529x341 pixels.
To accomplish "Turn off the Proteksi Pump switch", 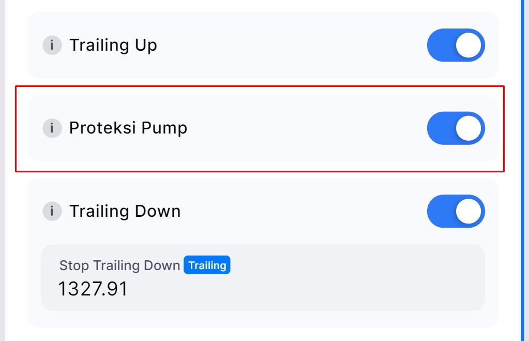I will coord(456,128).
